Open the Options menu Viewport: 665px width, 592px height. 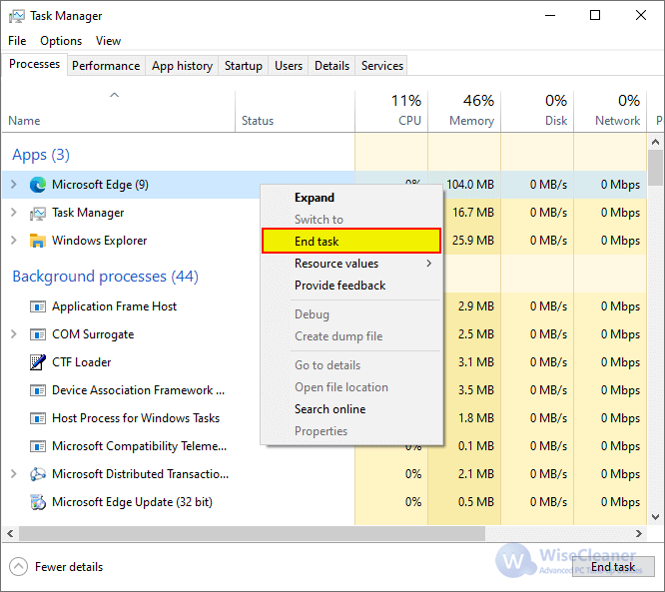(x=61, y=41)
